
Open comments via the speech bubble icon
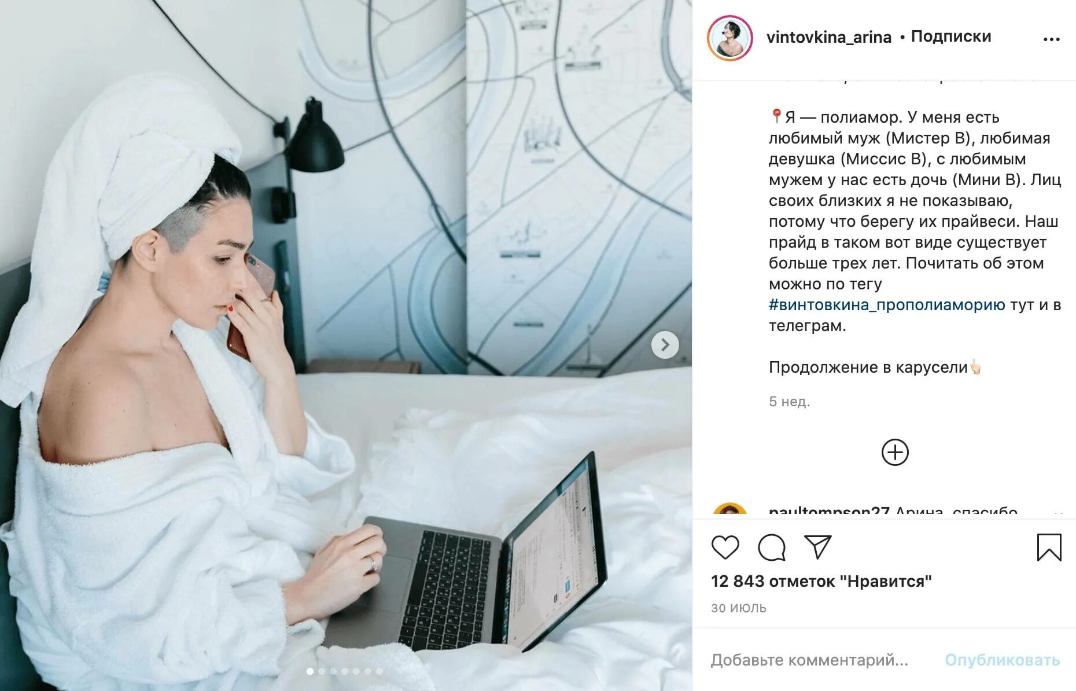772,547
